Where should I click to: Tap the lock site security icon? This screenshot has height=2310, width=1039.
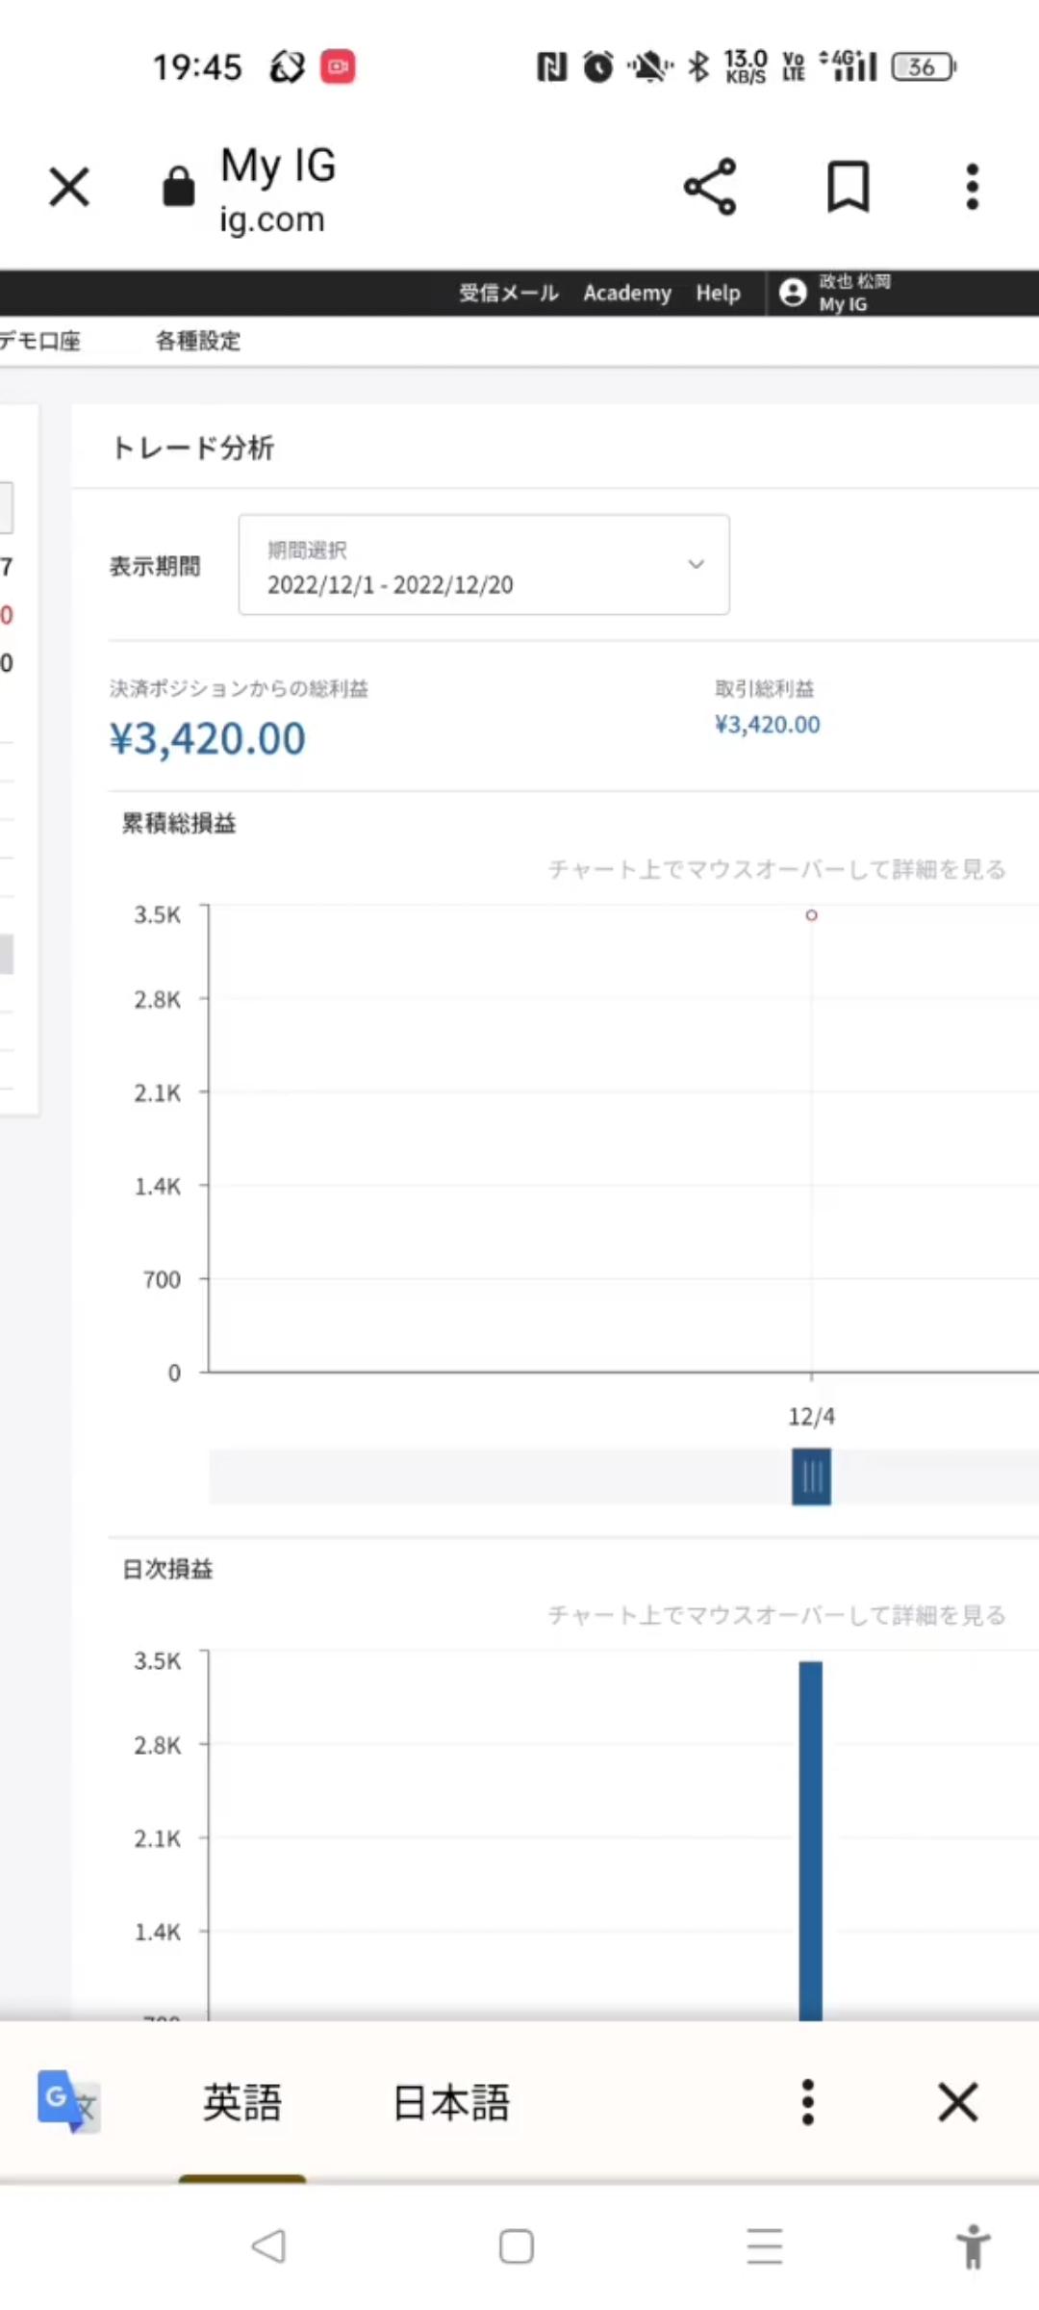pyautogui.click(x=178, y=186)
